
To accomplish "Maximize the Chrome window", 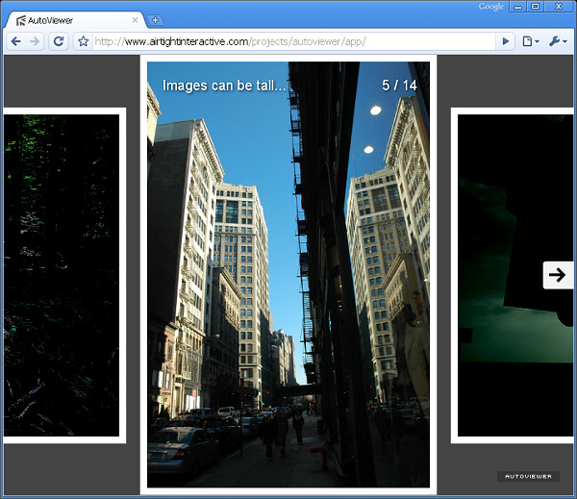I will coord(536,7).
